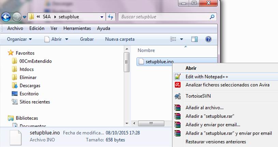Open the Eliminar favorite folder

pyautogui.click(x=28, y=77)
